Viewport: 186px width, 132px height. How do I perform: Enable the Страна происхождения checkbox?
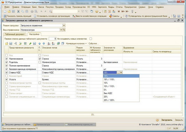(7, 86)
